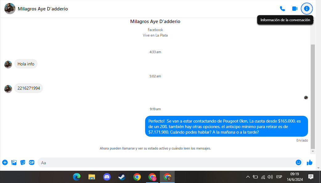Choose a sticker to send
Screen dimensions: 321x183
(23, 162)
